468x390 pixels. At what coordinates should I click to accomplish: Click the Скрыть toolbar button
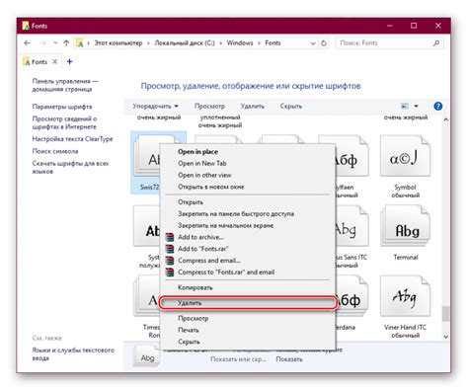point(291,106)
